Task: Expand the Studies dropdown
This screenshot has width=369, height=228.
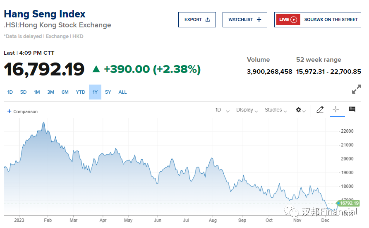Action: click(x=276, y=110)
